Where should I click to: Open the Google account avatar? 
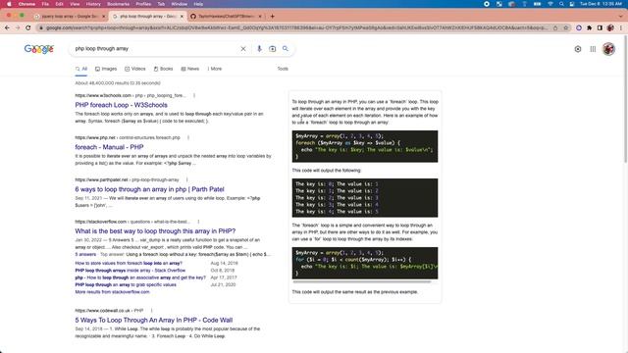[608, 49]
